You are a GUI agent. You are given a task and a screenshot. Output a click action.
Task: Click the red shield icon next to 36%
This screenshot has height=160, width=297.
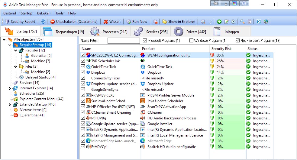tap(212, 55)
